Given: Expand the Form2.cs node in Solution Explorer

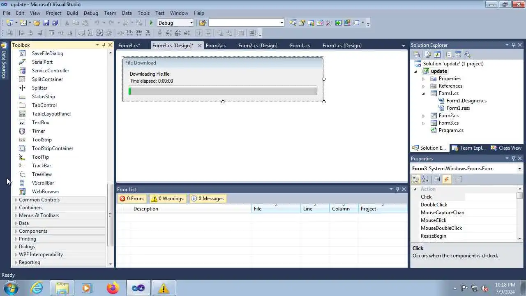Looking at the screenshot, I should [424, 116].
